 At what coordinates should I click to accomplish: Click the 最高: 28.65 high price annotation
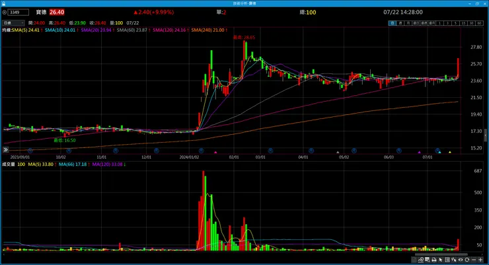coord(244,38)
